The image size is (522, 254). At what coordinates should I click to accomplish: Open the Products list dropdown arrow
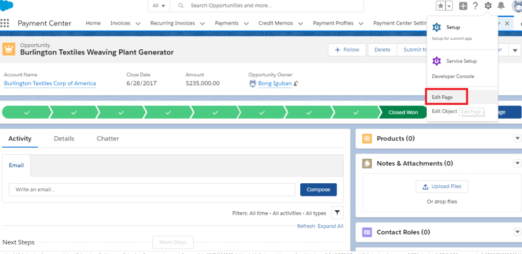(517, 138)
